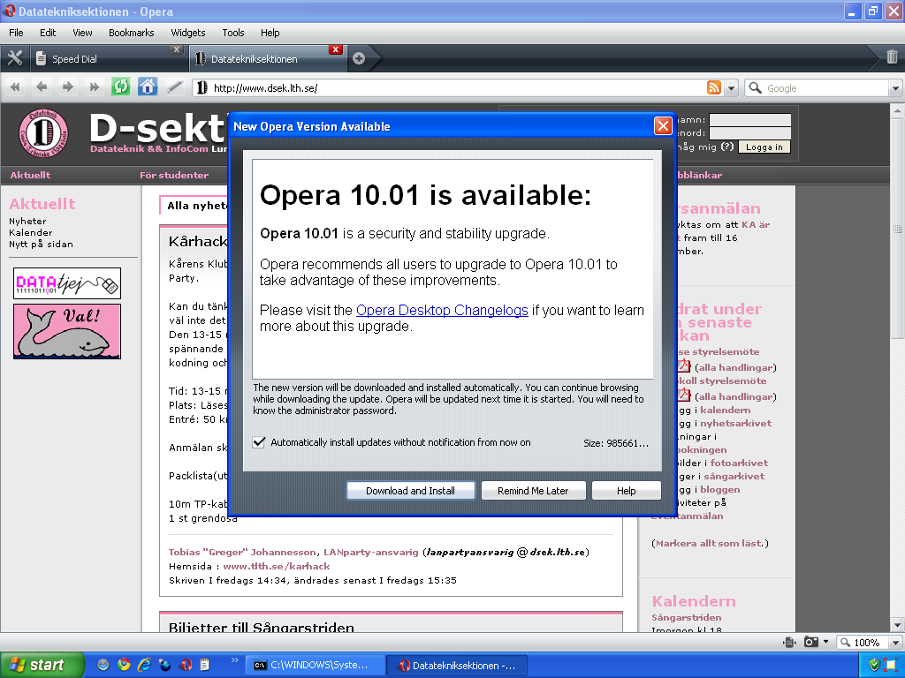The image size is (905, 678).
Task: Open the camera icon's dropdown arrow in status bar
Action: pos(825,643)
